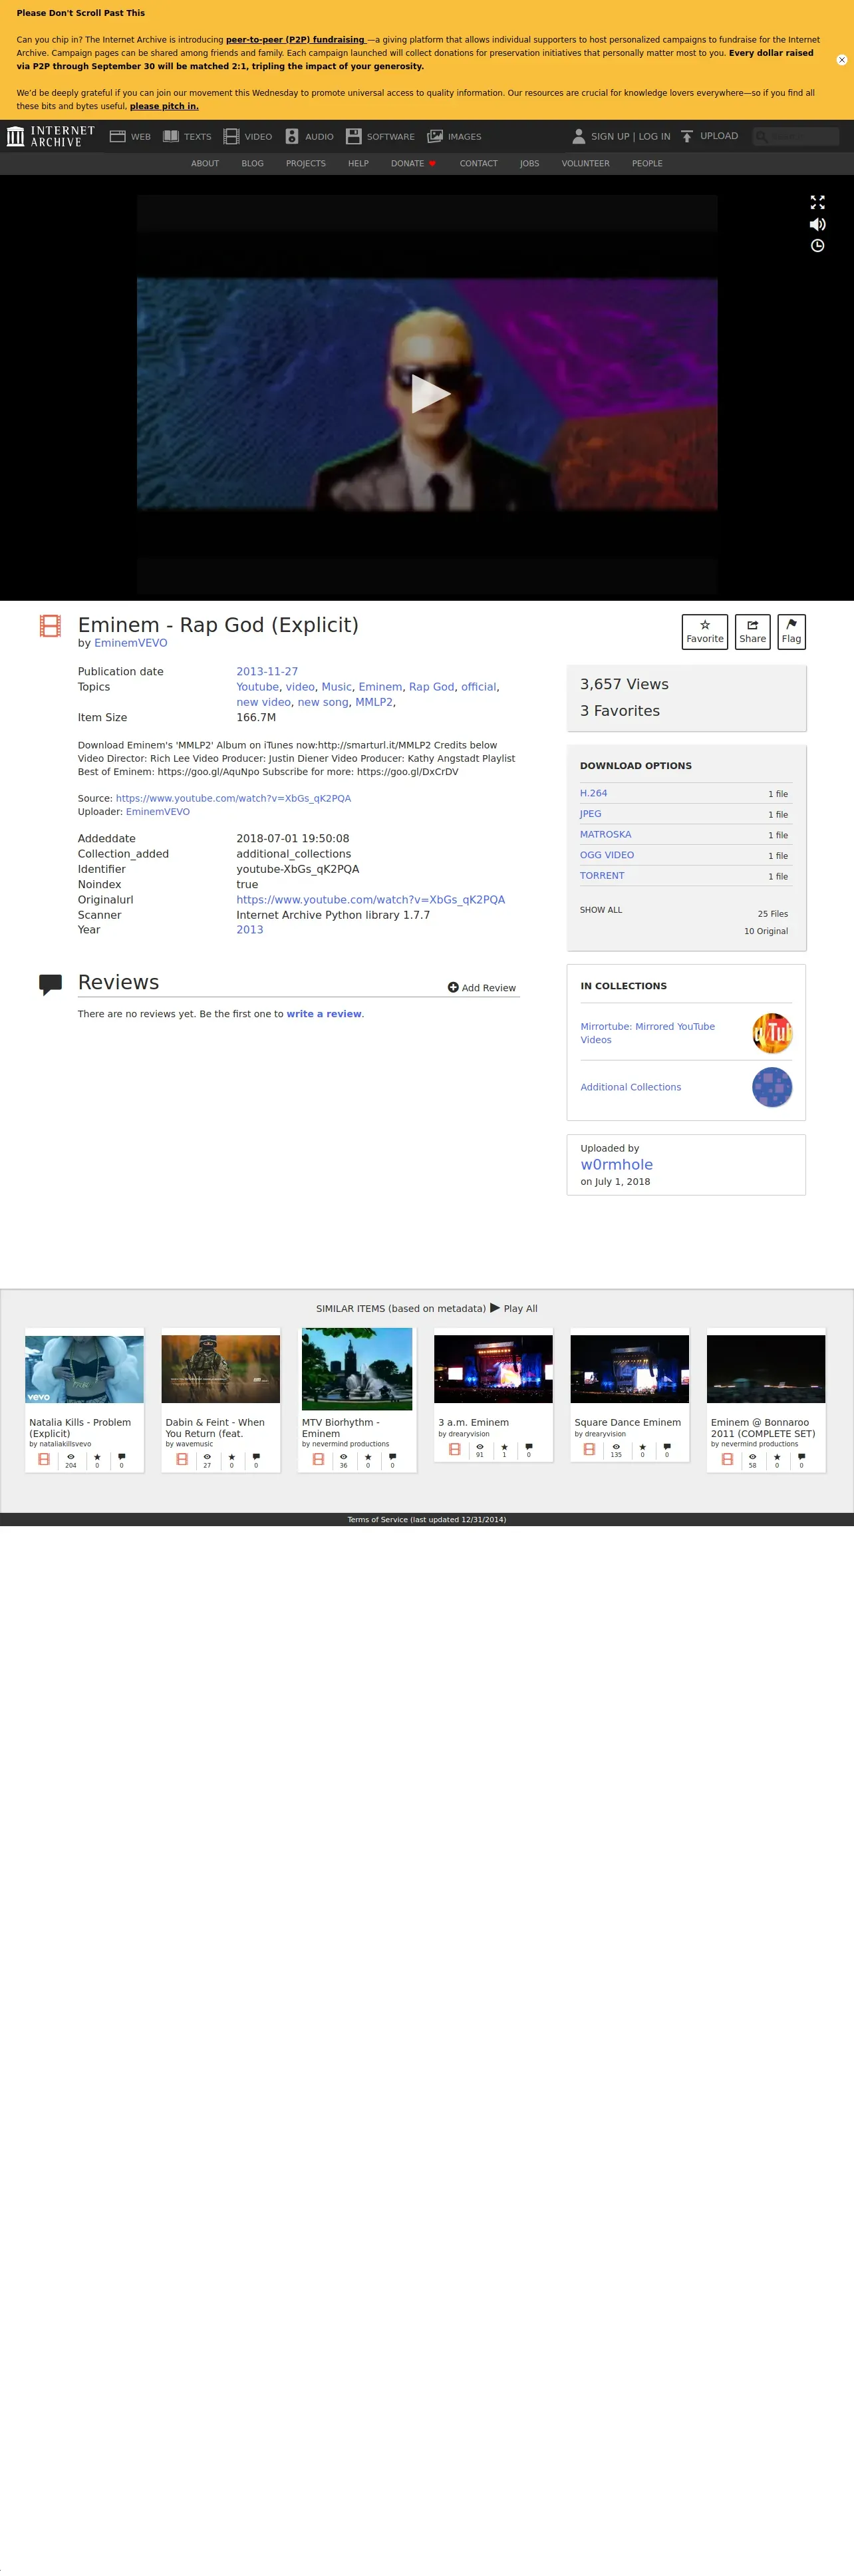
Task: Open the Web section in navbar
Action: [x=130, y=136]
